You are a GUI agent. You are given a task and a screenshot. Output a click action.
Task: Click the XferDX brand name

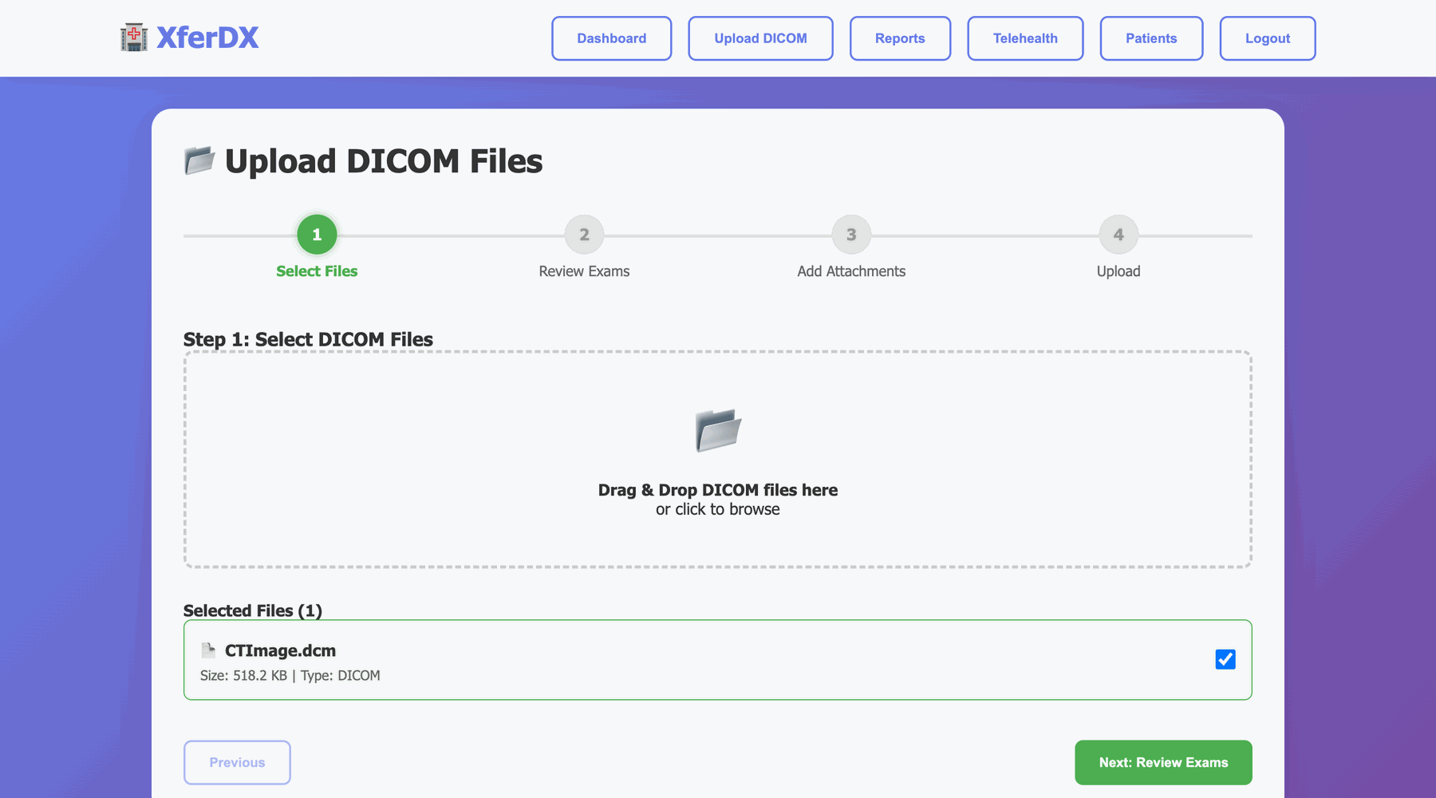(207, 38)
